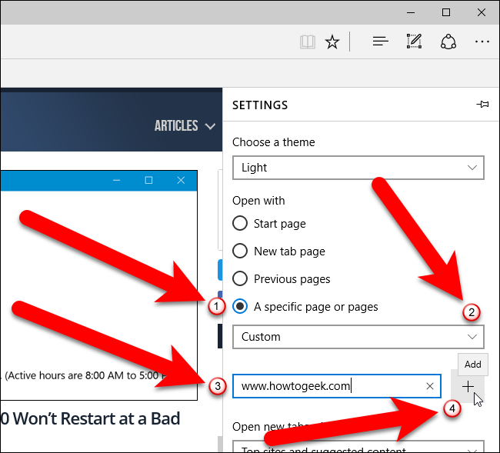Click the www.howtogeek.com URL input field
The image size is (500, 453).
pyautogui.click(x=336, y=386)
